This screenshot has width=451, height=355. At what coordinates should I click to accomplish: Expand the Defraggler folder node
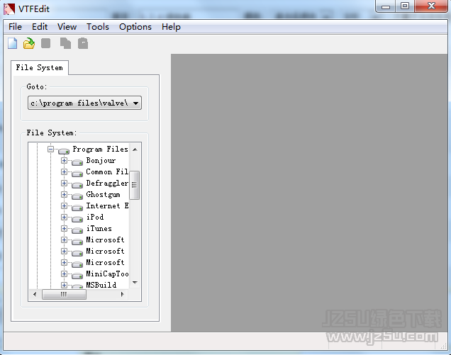[x=64, y=183]
